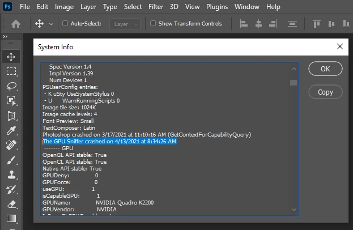Click Copy button in System Info
353x230 pixels.
tap(325, 92)
